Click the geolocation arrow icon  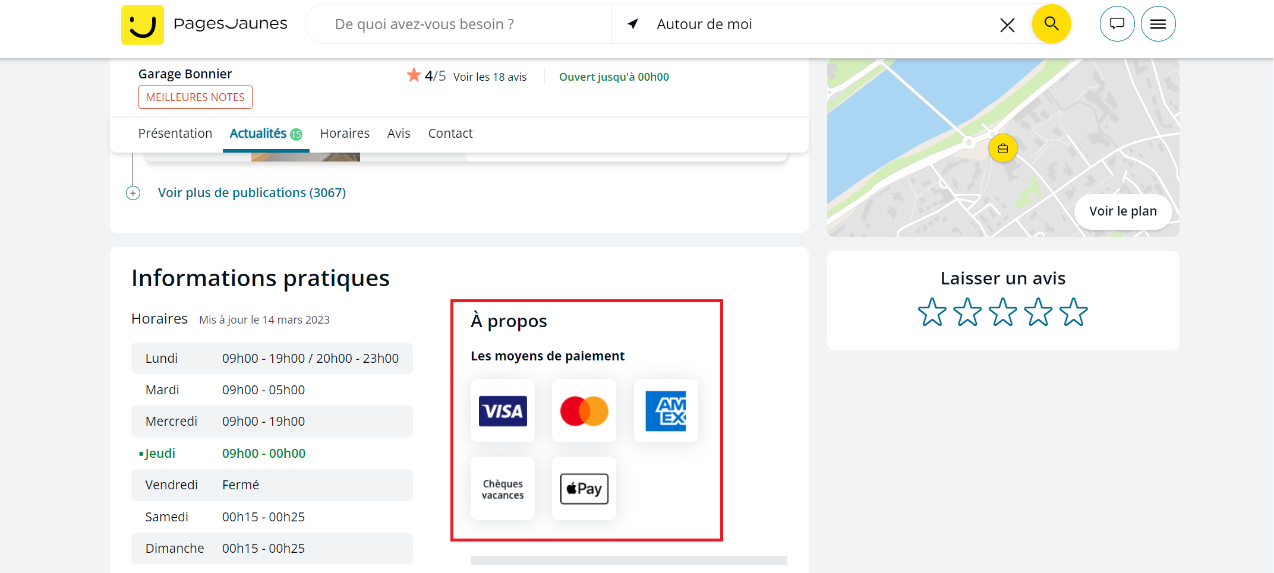(x=633, y=24)
